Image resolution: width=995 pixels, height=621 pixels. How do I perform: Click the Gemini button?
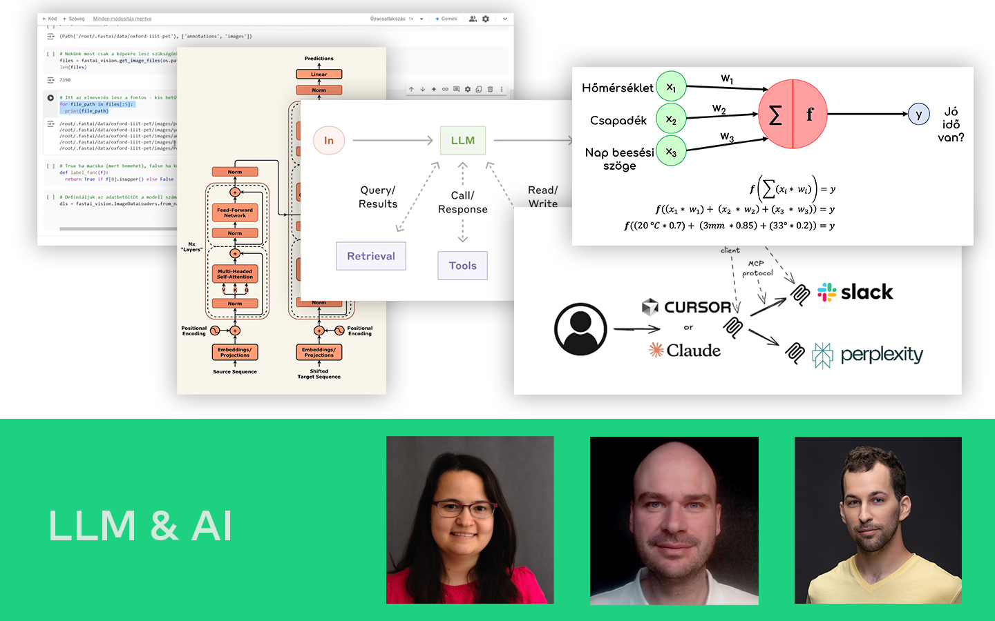[446, 19]
